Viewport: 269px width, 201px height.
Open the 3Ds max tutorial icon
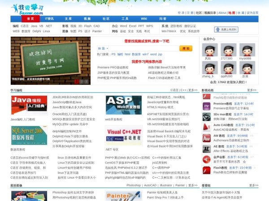[x=206, y=116]
